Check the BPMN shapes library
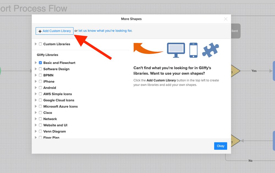 point(40,75)
